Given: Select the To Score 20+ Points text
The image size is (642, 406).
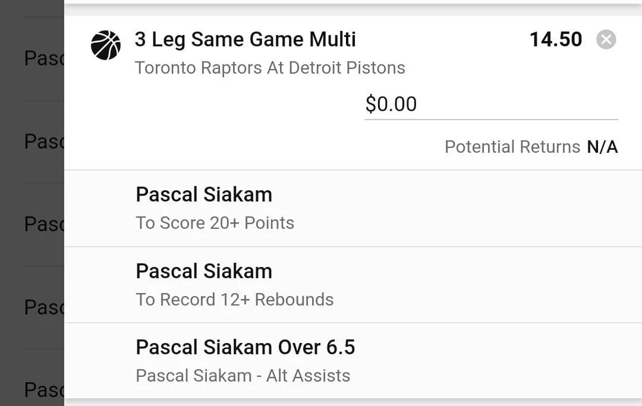Looking at the screenshot, I should click(215, 223).
